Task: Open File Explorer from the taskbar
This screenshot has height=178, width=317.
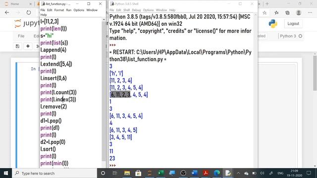Action: click(127, 173)
